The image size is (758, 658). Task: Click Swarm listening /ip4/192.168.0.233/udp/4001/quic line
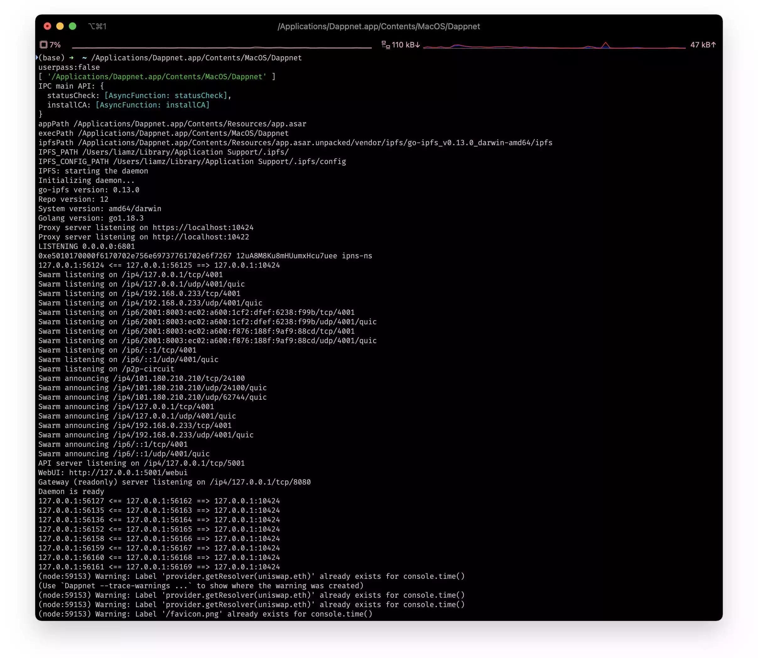(150, 303)
